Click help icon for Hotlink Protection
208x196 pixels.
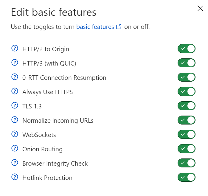(x=15, y=177)
